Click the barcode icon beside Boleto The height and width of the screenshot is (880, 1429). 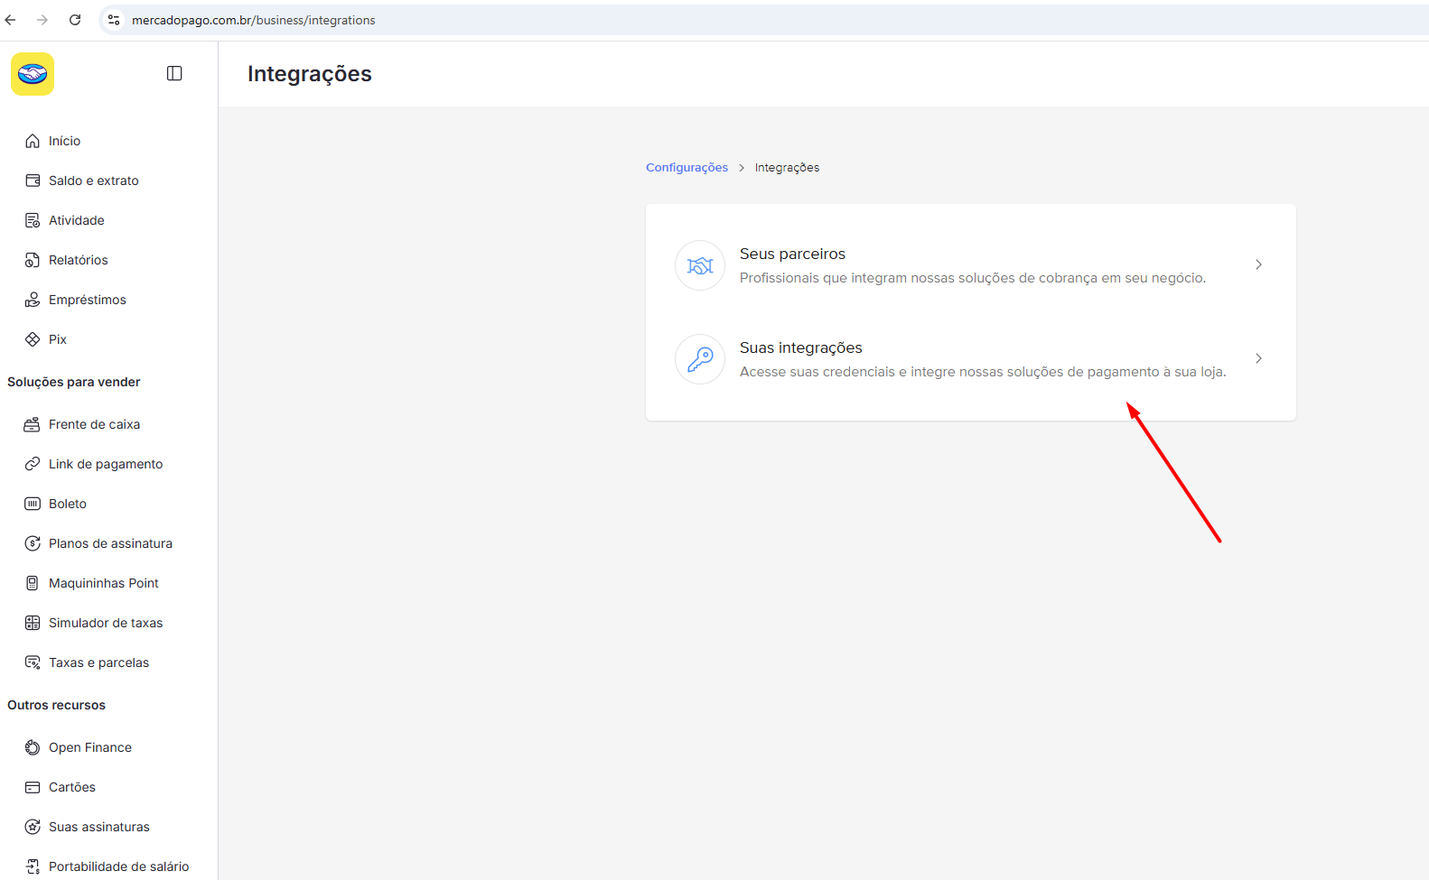(x=33, y=504)
